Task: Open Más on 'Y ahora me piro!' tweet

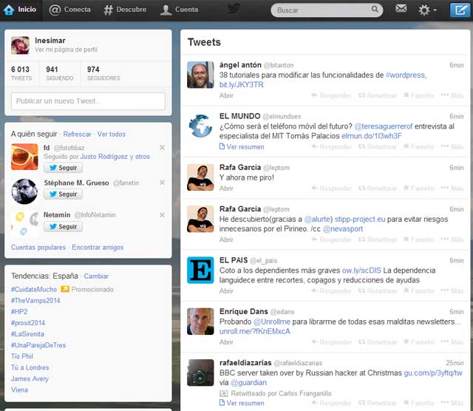Action: click(452, 188)
